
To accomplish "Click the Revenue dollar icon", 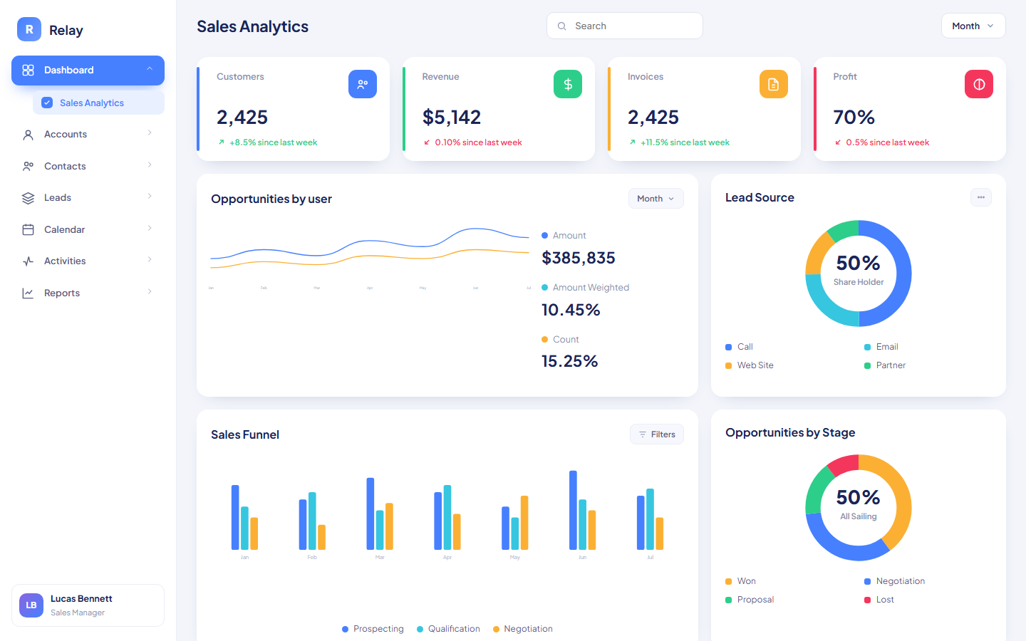I will [568, 84].
